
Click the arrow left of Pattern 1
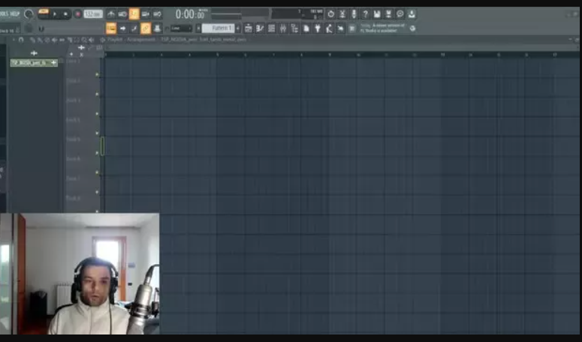(198, 28)
